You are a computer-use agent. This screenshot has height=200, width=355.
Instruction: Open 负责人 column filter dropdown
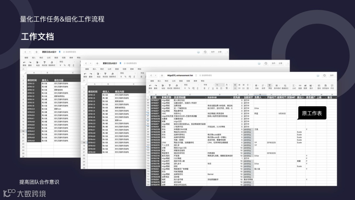(265, 97)
